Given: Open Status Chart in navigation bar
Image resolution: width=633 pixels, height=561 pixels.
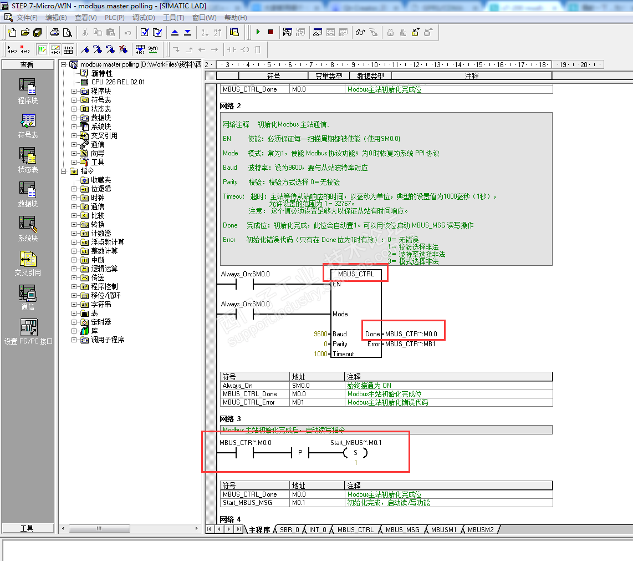Looking at the screenshot, I should (28, 160).
